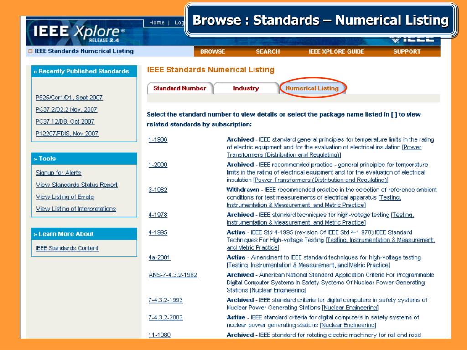The width and height of the screenshot is (467, 350).
Task: Click the Recently Published Standards header
Action: (84, 72)
